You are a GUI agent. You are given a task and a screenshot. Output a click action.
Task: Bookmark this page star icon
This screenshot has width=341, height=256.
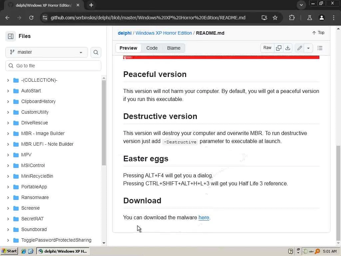point(275,18)
